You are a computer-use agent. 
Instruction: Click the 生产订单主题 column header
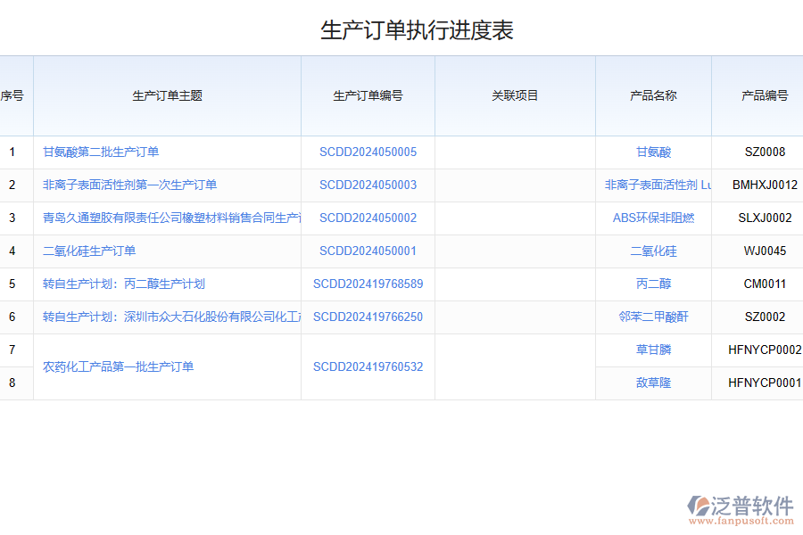pos(167,96)
